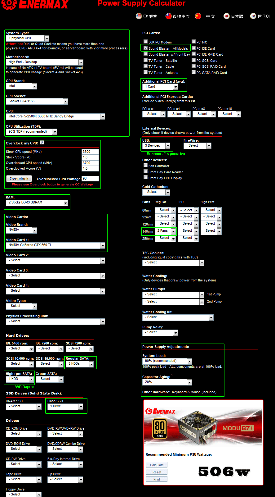
Task: Select the China flag language icon
Action: [198, 16]
